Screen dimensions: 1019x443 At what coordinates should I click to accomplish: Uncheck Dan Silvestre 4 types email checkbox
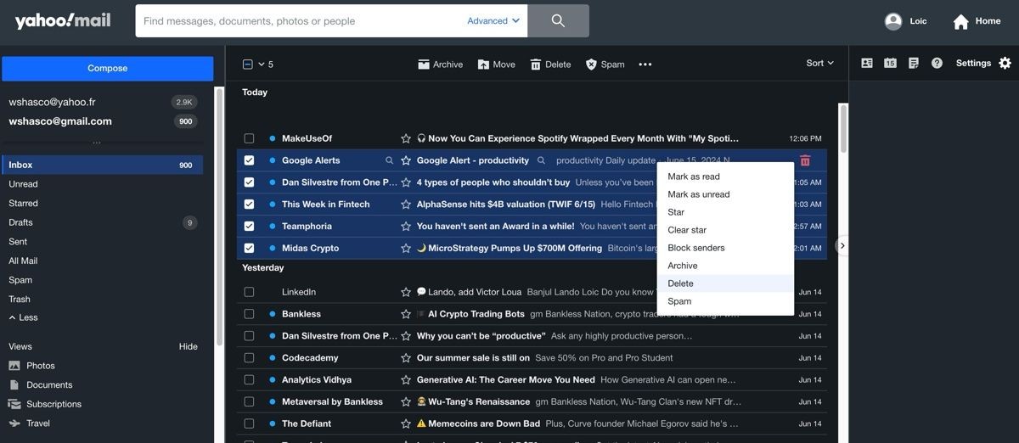(249, 182)
